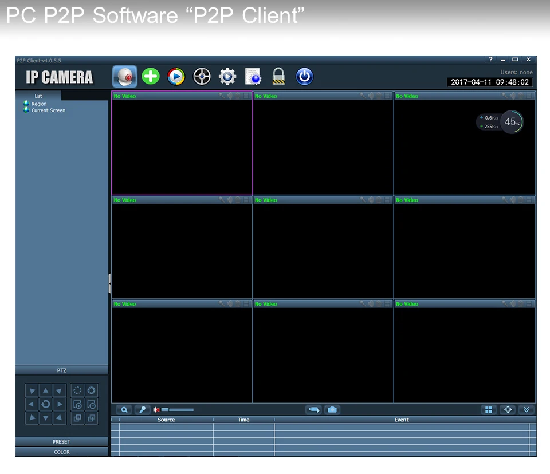Image resolution: width=550 pixels, height=474 pixels.
Task: Click the 'Users: none' label
Action: [x=516, y=72]
